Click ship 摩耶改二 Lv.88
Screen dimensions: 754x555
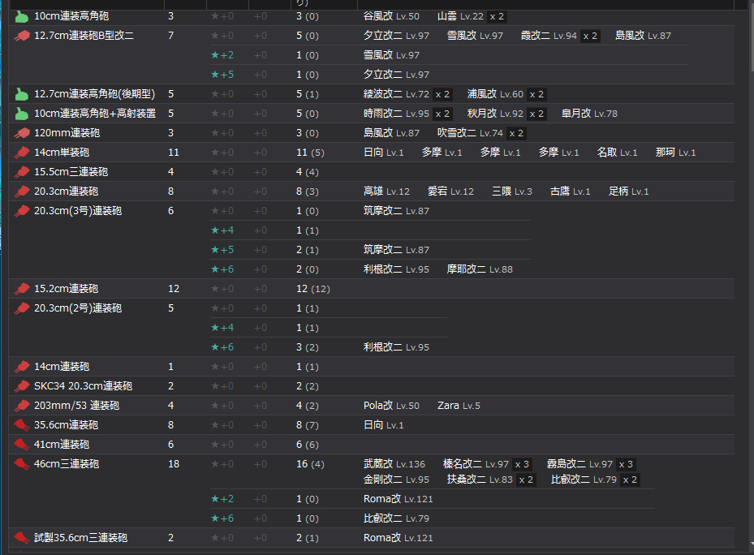(480, 269)
